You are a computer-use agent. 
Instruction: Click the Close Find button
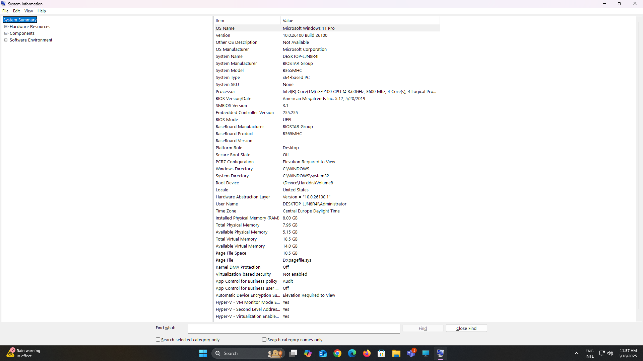[466, 328]
